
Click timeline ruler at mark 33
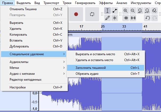point(124,27)
